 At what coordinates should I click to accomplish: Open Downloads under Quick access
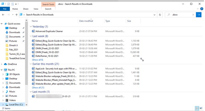15,32
